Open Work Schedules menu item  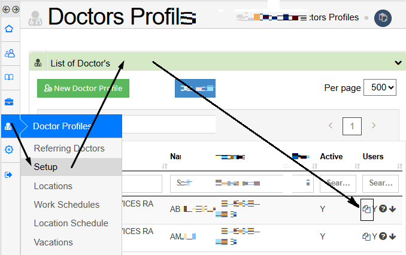coord(66,205)
